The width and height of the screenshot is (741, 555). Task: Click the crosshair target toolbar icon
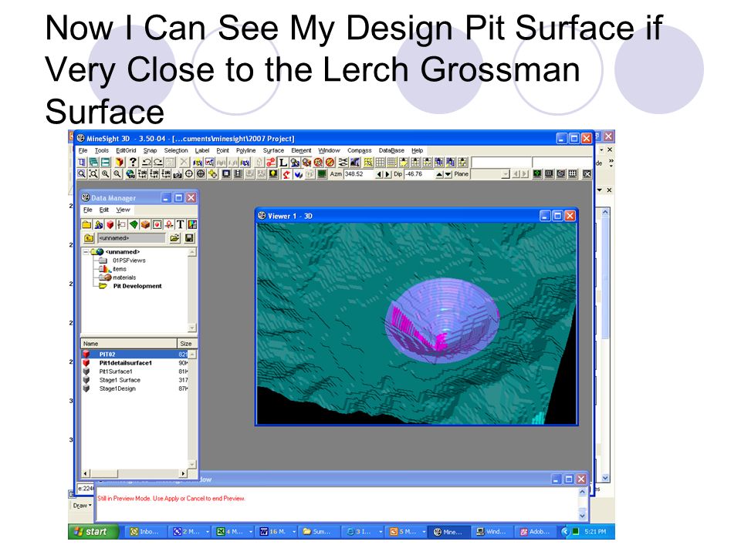click(x=189, y=173)
